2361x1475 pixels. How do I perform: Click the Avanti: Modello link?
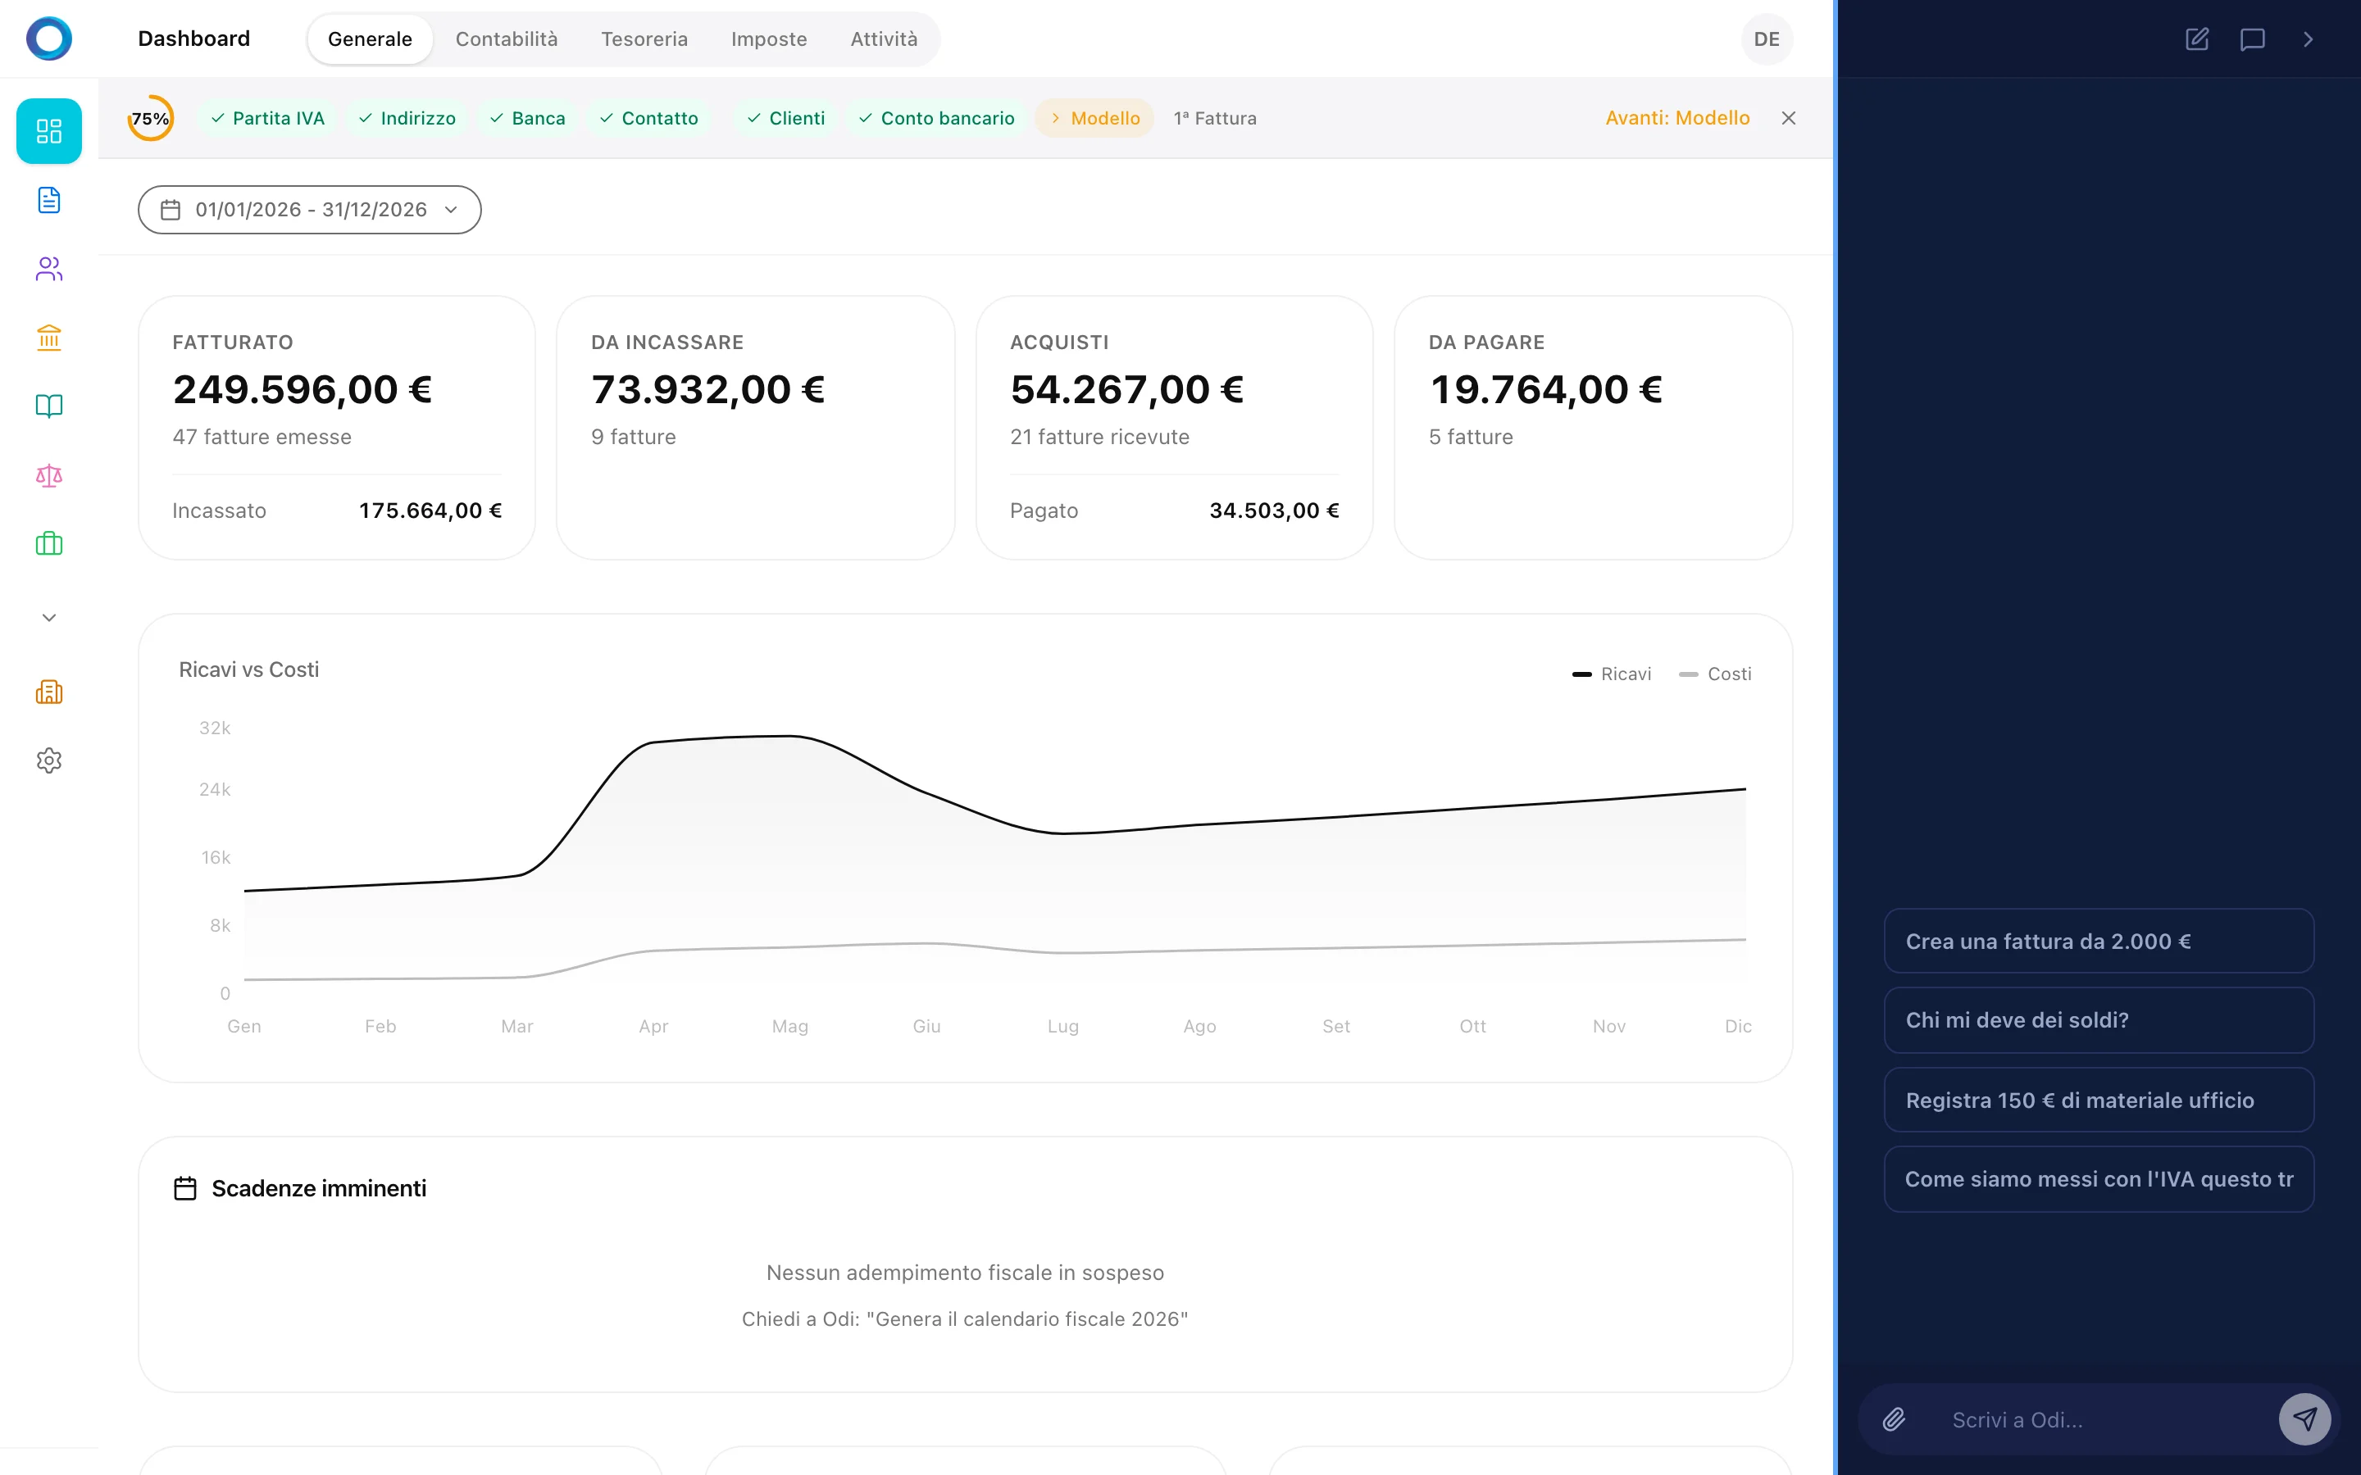coord(1677,117)
